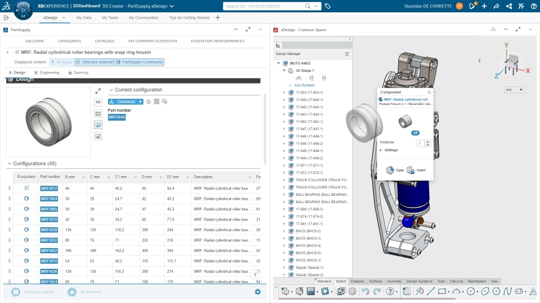The width and height of the screenshot is (540, 303).
Task: Select the Arc sketch tool
Action: pyautogui.click(x=456, y=292)
